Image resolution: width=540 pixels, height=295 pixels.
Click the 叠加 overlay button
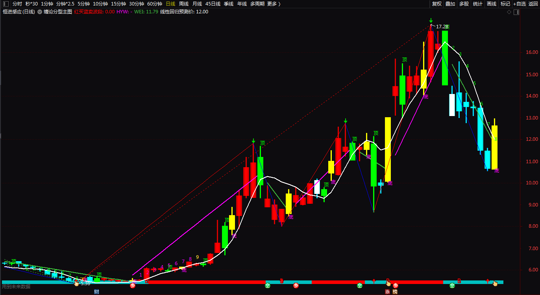pos(450,4)
